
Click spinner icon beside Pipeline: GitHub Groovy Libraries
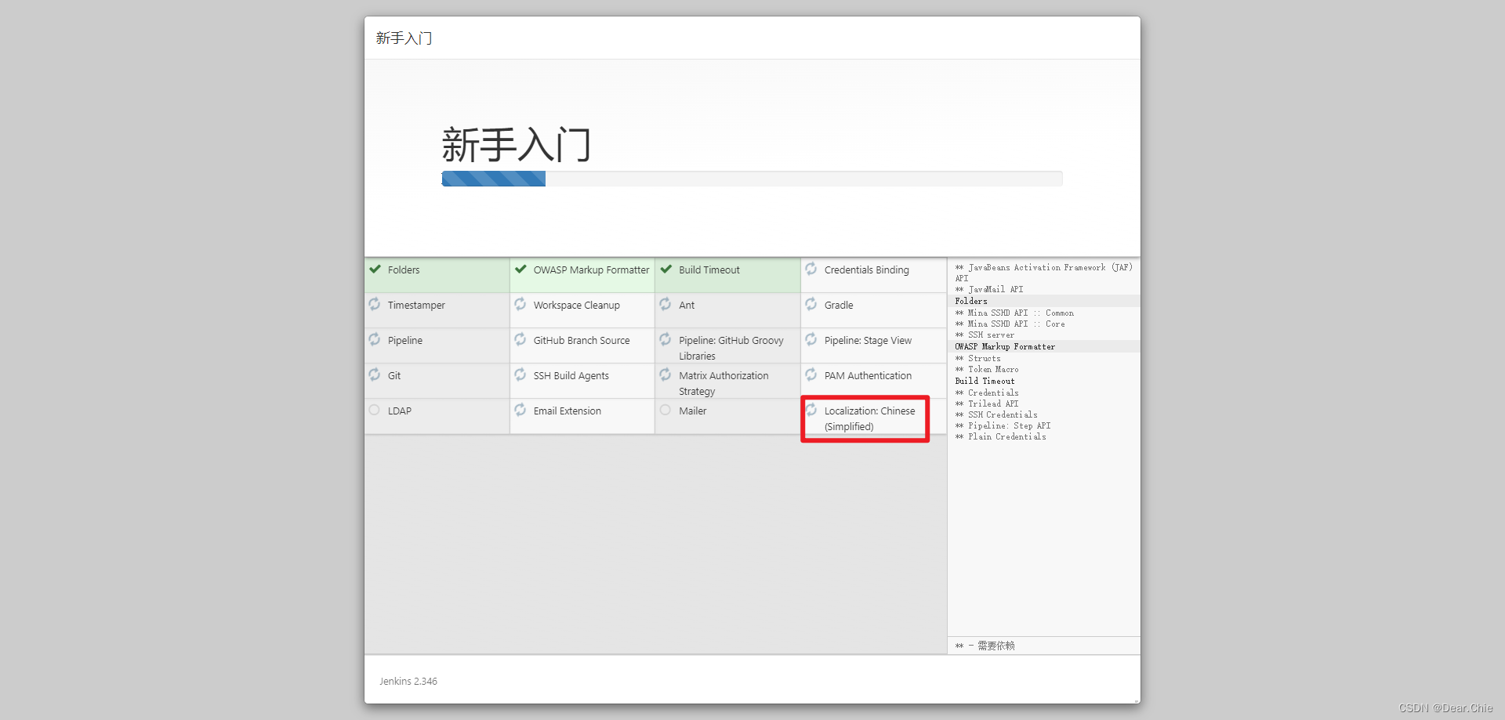(665, 339)
